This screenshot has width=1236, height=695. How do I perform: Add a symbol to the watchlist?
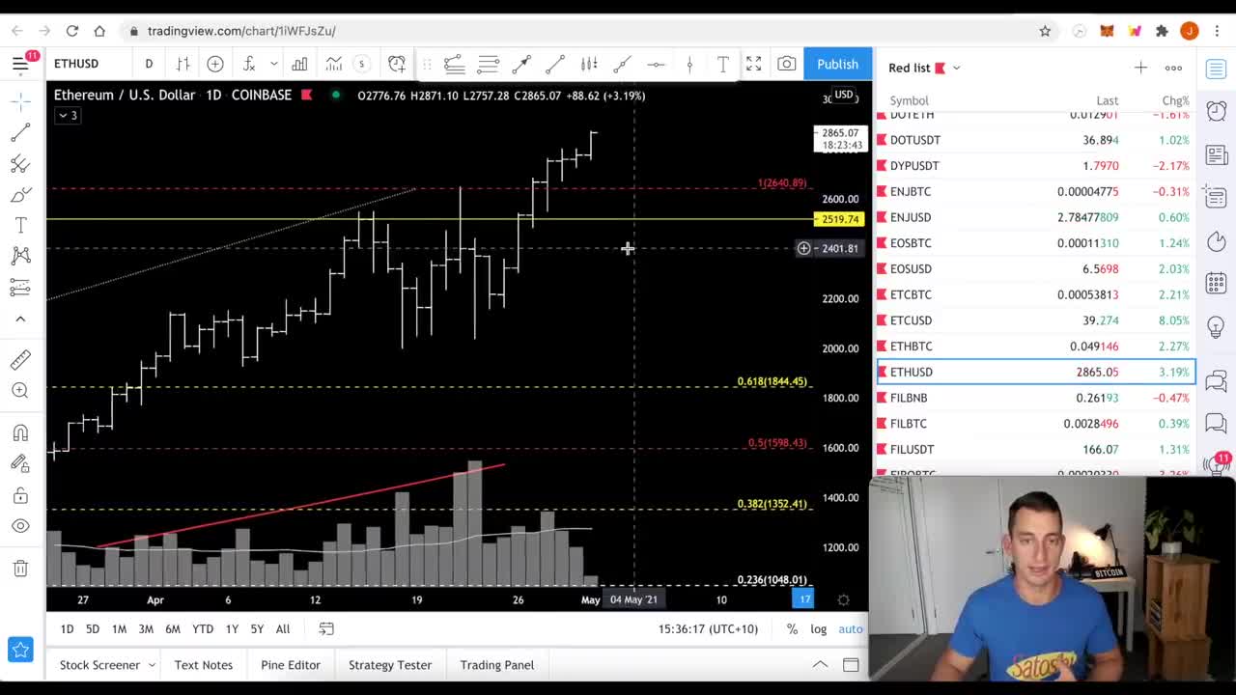click(x=1140, y=68)
